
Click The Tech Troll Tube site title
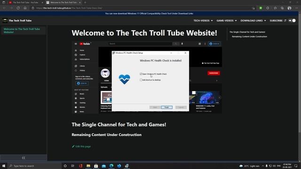click(x=20, y=21)
